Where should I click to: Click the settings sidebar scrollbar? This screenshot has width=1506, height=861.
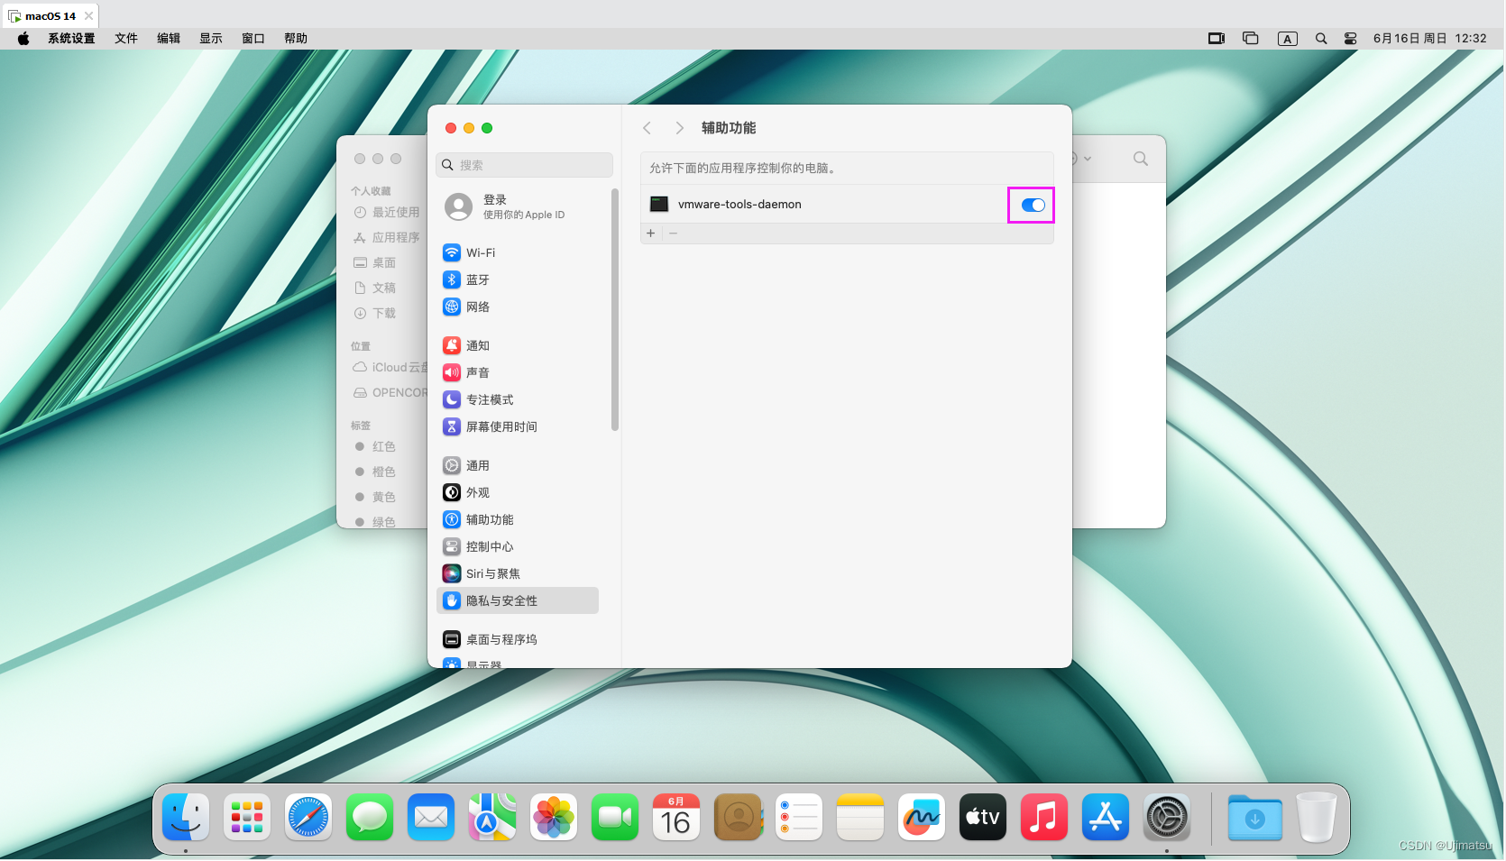coord(615,309)
